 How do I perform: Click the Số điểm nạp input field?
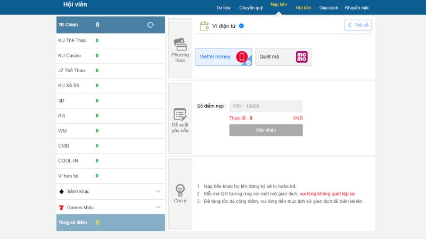(266, 106)
